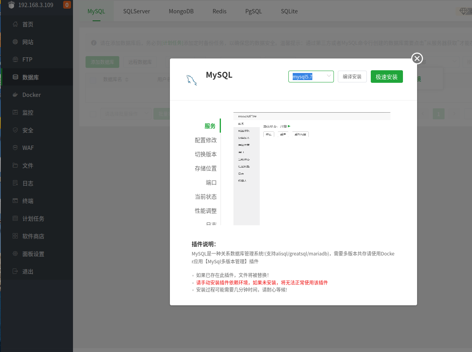
Task: Open 文件 via its folder icon
Action: [x=15, y=166]
